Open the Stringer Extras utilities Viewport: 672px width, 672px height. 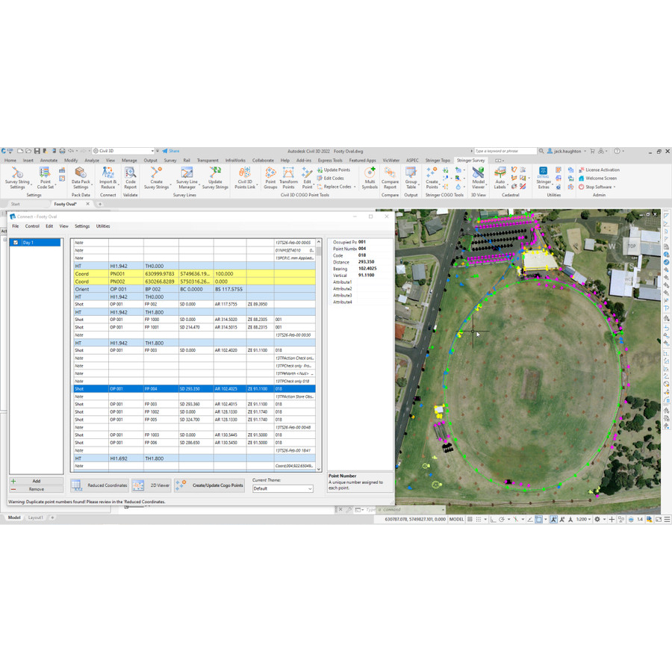544,178
